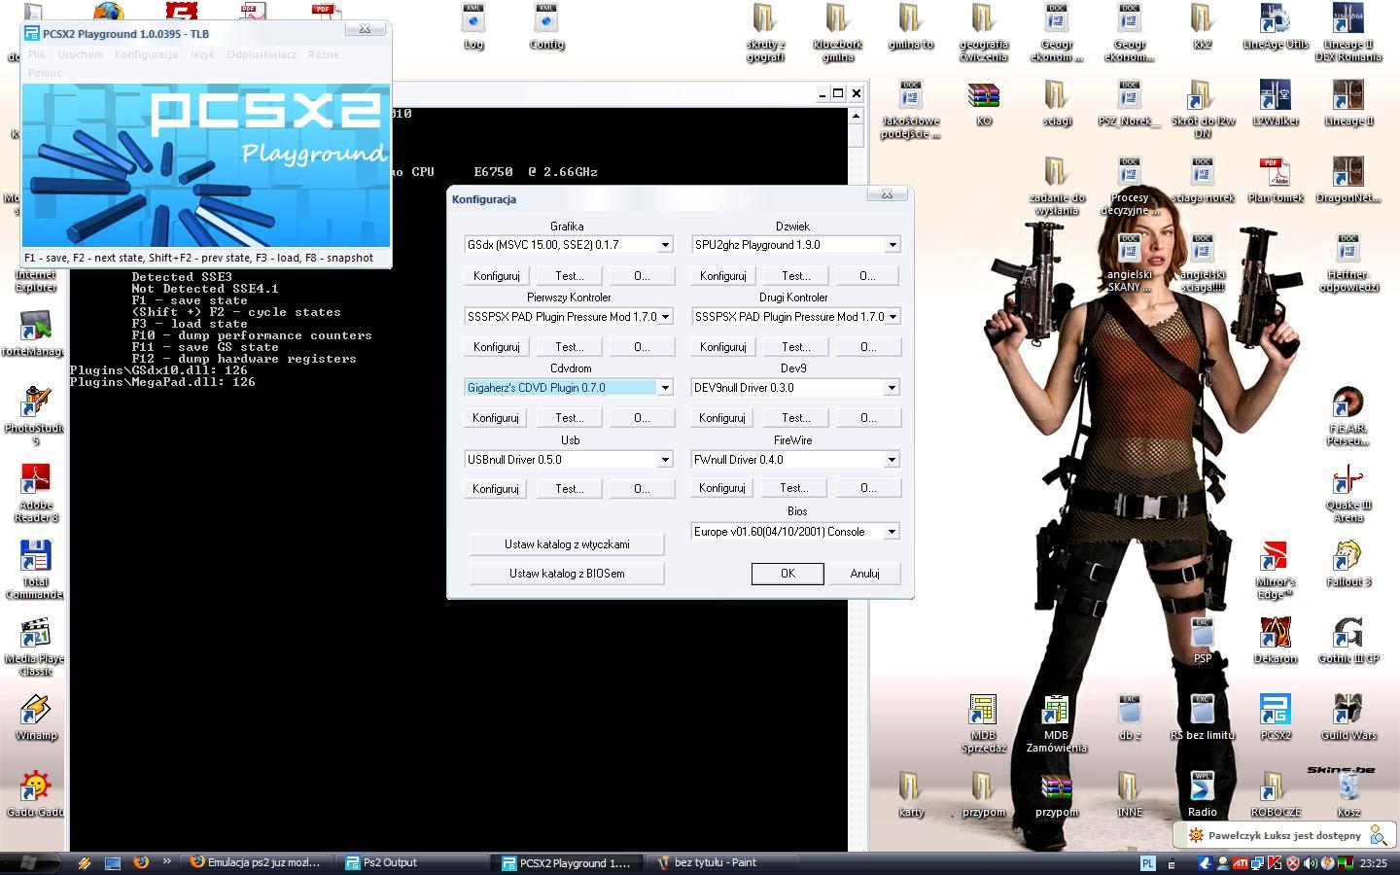Image resolution: width=1400 pixels, height=875 pixels.
Task: Open the Odpluskwiacz menu in PCSX2
Action: pyautogui.click(x=262, y=54)
